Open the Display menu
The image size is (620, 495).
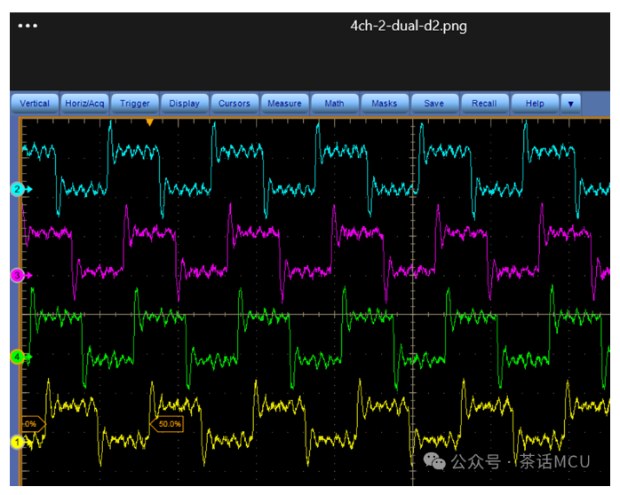(x=185, y=104)
